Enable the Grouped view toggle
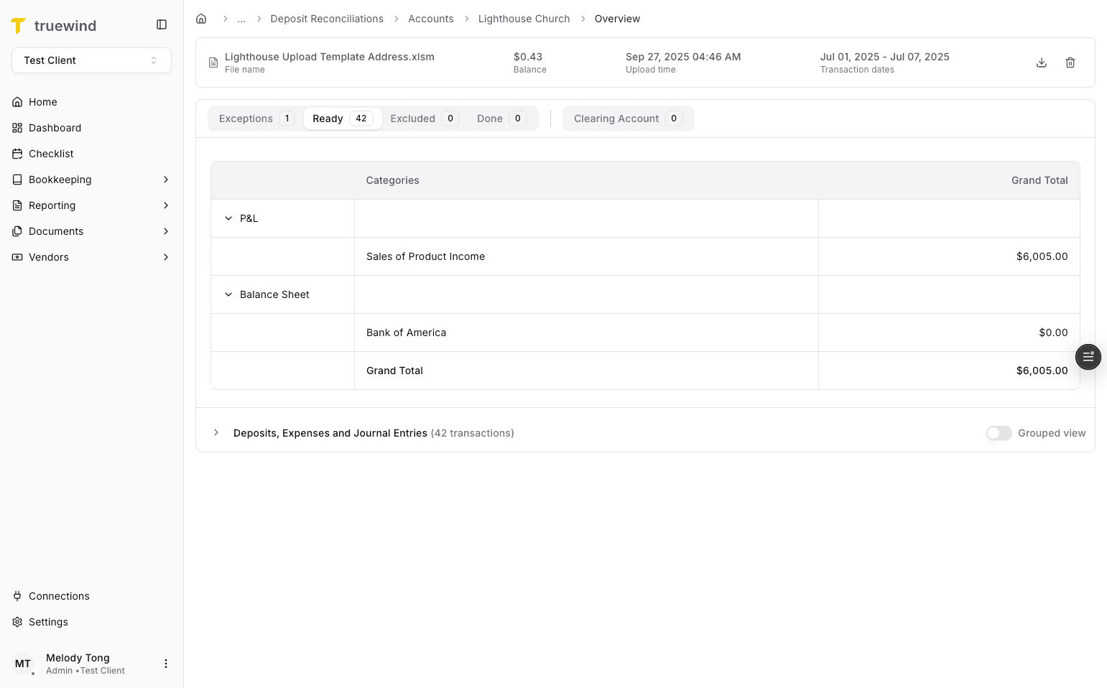 click(x=999, y=433)
